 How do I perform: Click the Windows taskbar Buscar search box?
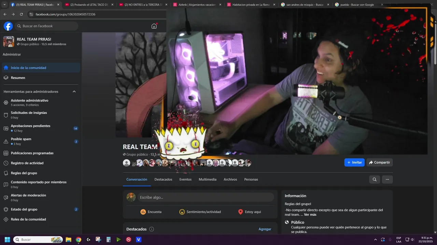tap(38, 240)
